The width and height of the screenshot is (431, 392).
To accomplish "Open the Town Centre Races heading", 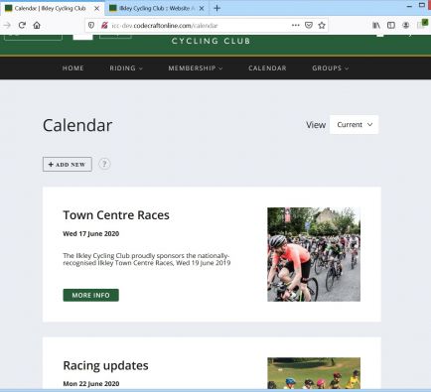I will (116, 215).
